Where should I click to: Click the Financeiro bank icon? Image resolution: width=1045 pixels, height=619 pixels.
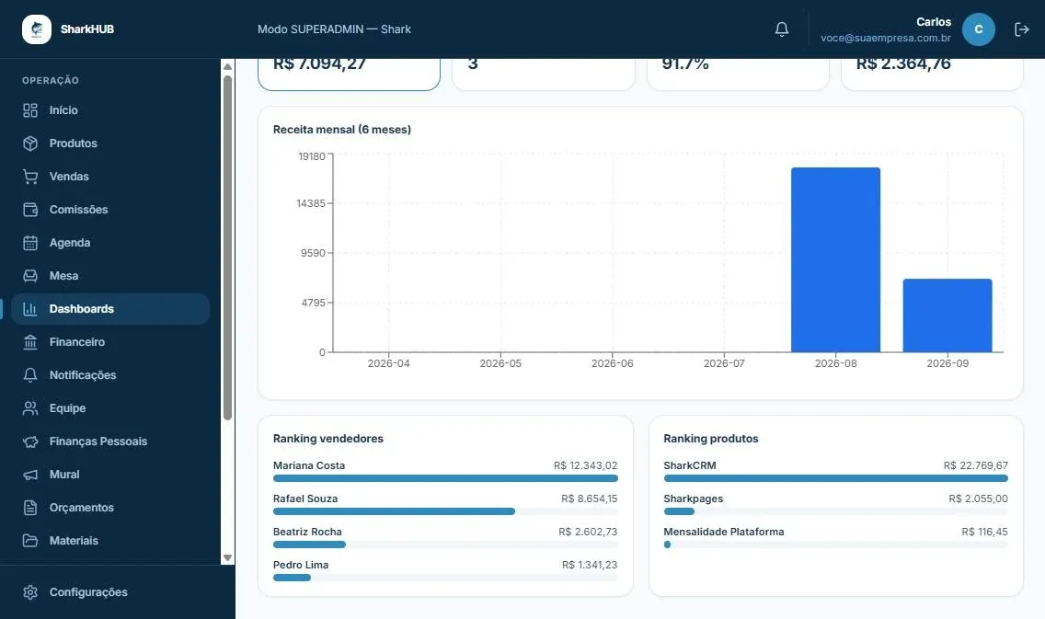tap(30, 342)
